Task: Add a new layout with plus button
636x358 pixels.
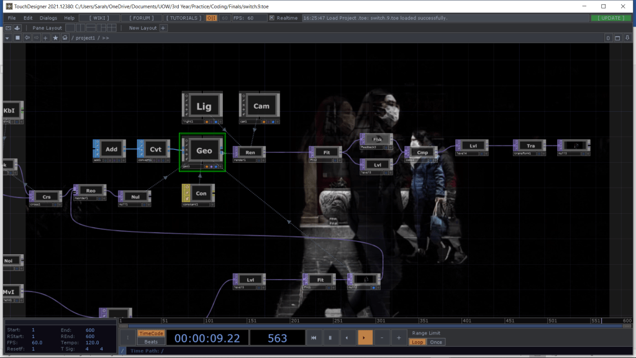Action: tap(163, 28)
